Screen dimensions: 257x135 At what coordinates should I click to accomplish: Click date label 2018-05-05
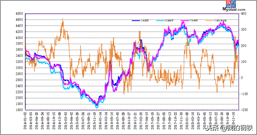coord(204,120)
